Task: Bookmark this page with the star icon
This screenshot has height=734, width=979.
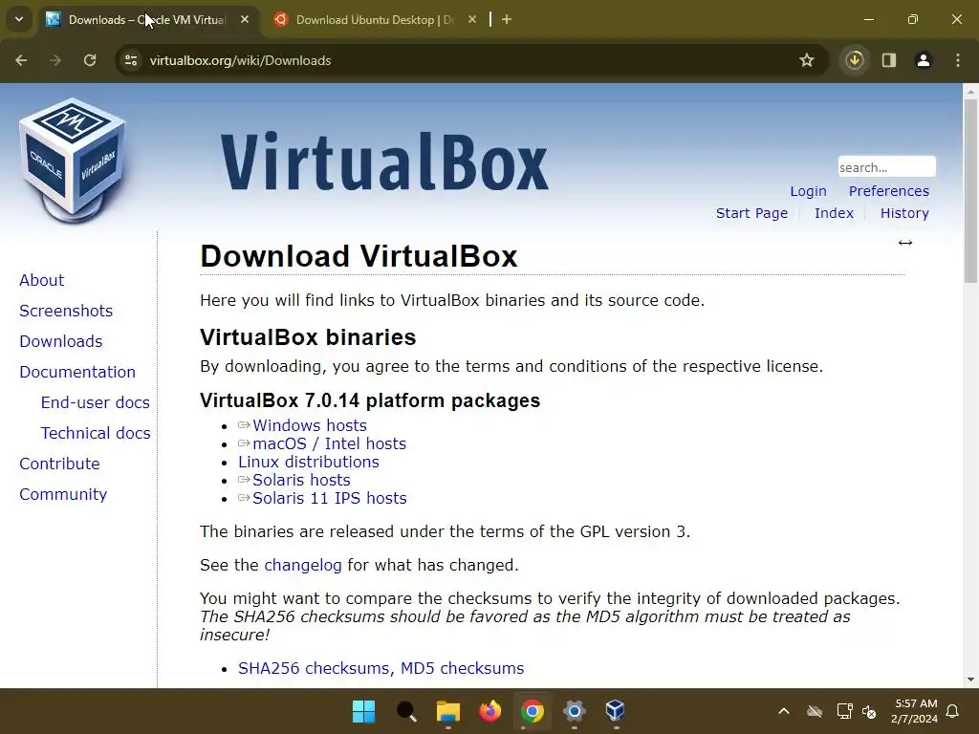Action: click(x=807, y=60)
